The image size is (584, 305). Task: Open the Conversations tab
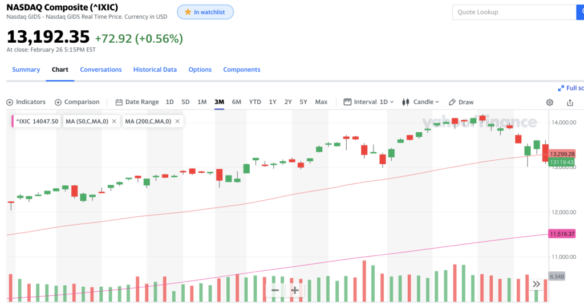tap(101, 70)
